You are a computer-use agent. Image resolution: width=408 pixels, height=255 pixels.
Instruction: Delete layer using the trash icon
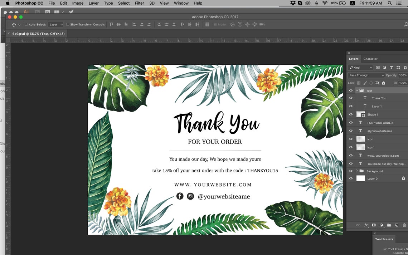pyautogui.click(x=404, y=225)
